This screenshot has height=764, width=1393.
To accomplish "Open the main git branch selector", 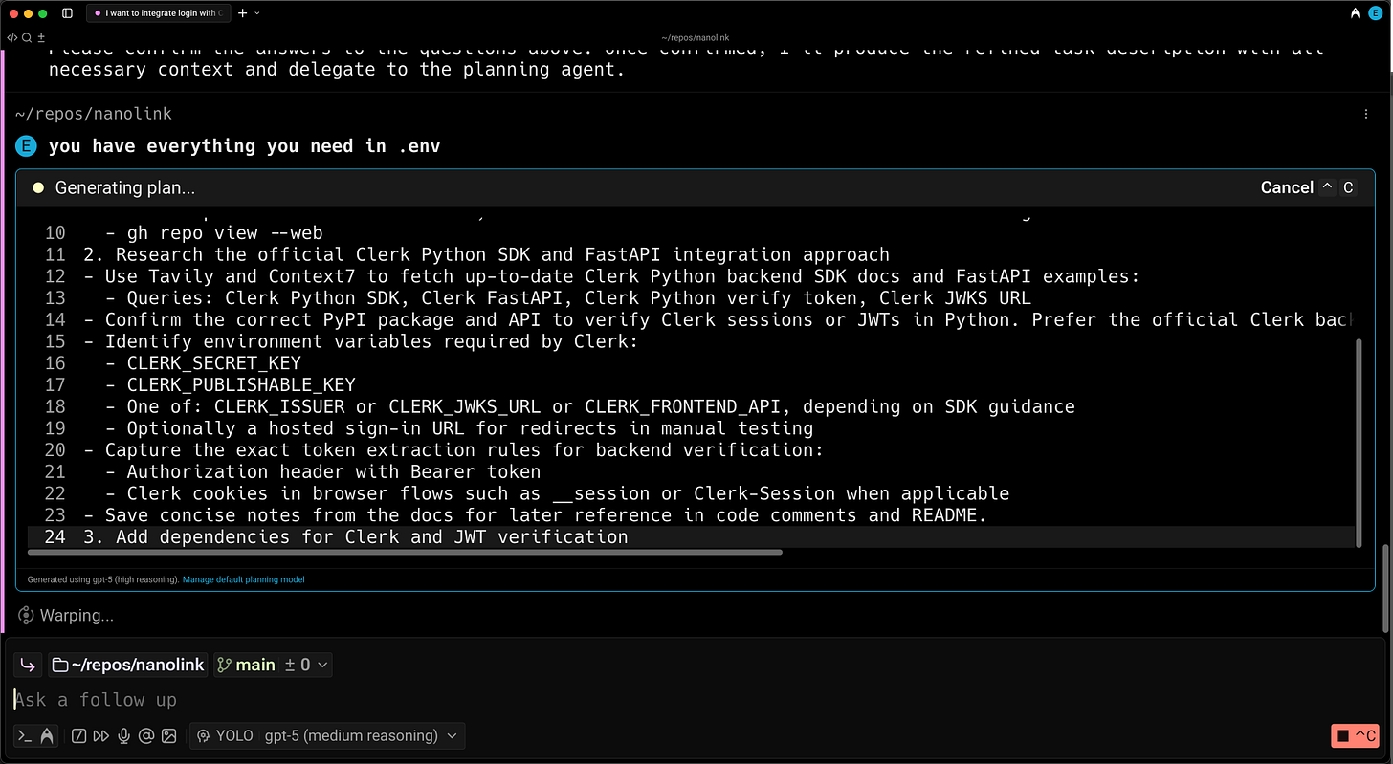I will coord(247,665).
